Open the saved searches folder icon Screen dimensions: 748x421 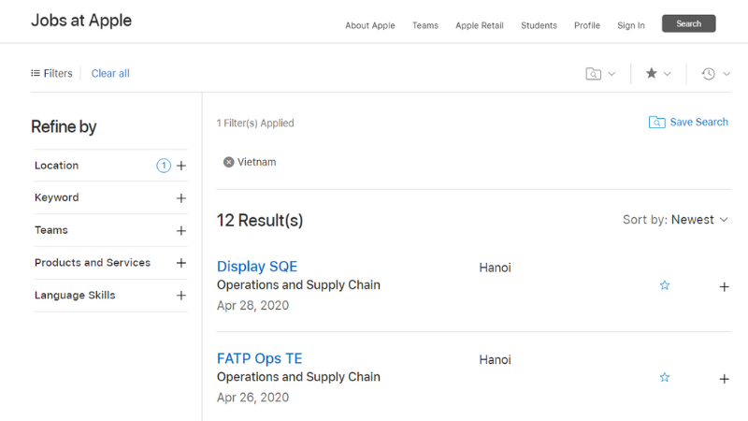tap(594, 74)
